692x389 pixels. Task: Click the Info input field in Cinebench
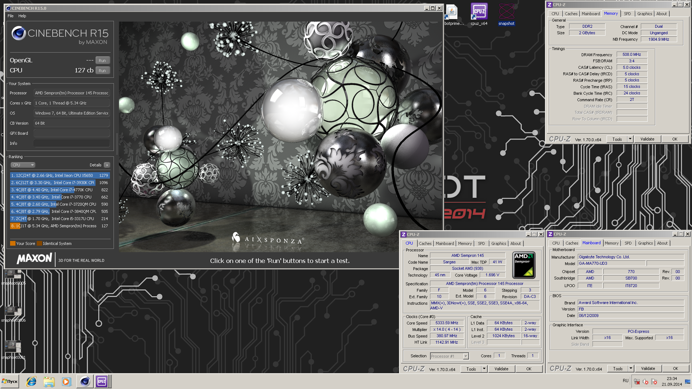(x=71, y=143)
